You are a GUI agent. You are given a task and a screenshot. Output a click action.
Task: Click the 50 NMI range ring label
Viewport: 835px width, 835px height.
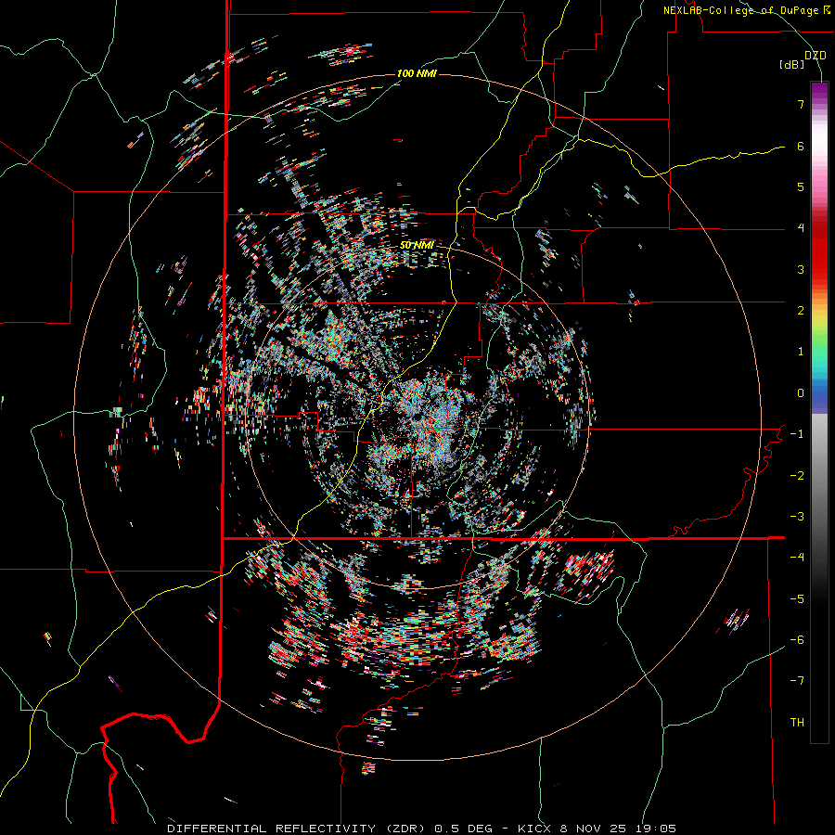[417, 245]
